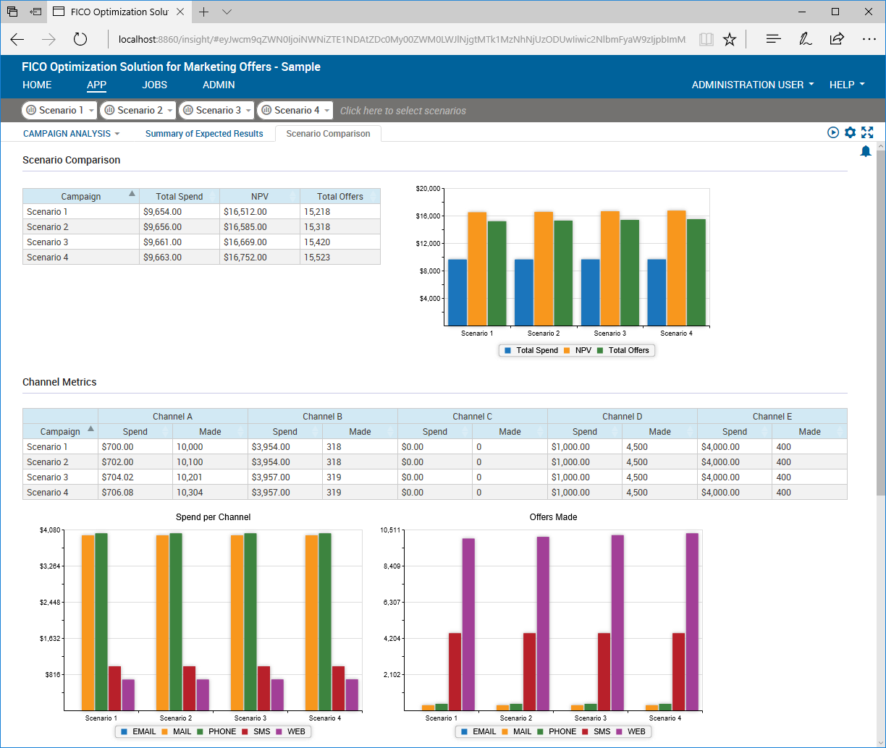Switch to Summary of Expected Results tab
The width and height of the screenshot is (886, 748).
click(x=204, y=134)
